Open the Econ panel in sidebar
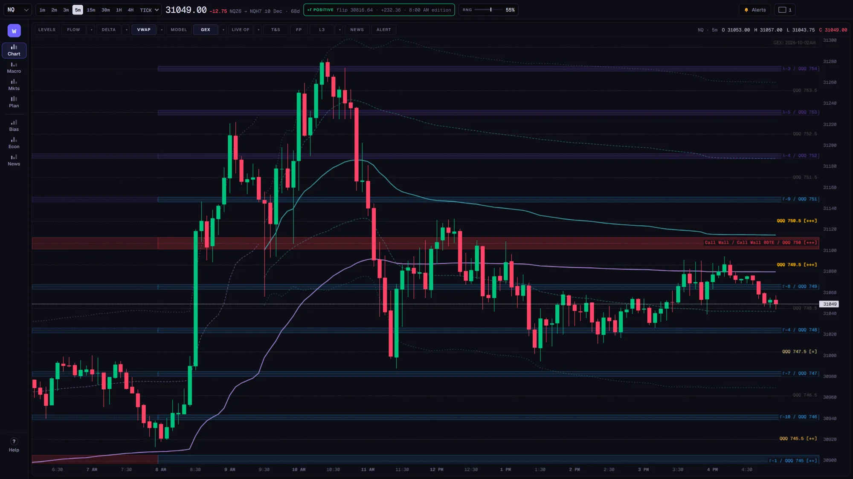 tap(14, 143)
